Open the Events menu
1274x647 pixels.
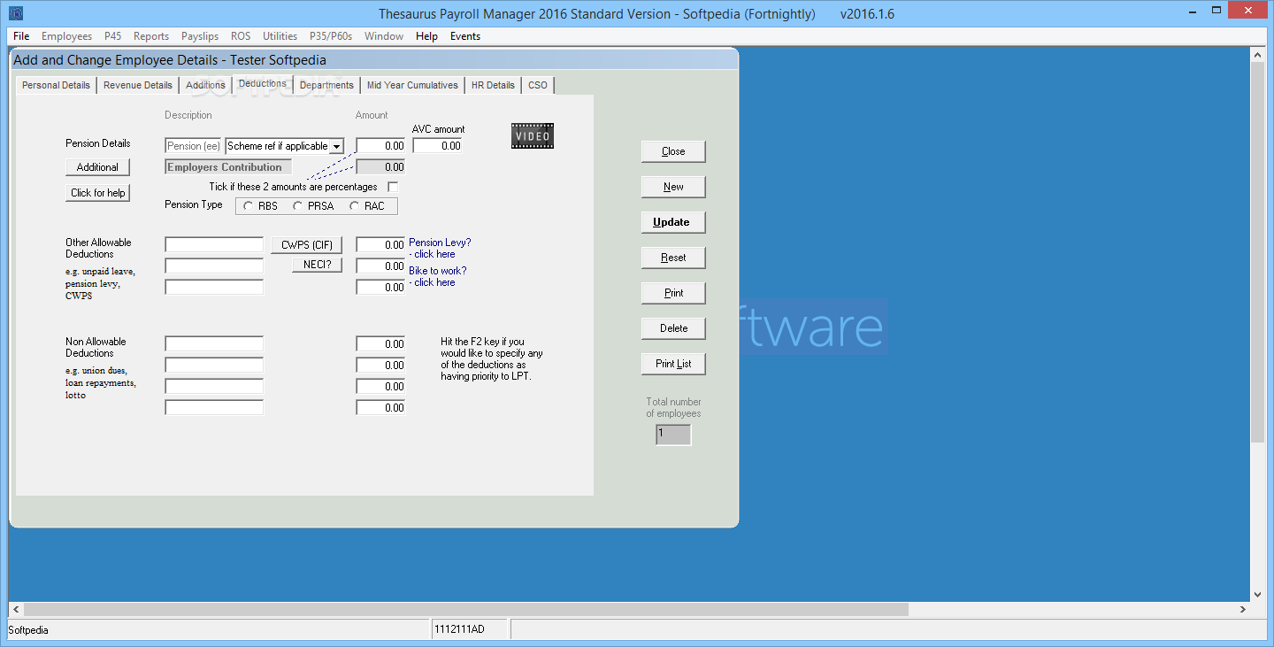pyautogui.click(x=465, y=36)
